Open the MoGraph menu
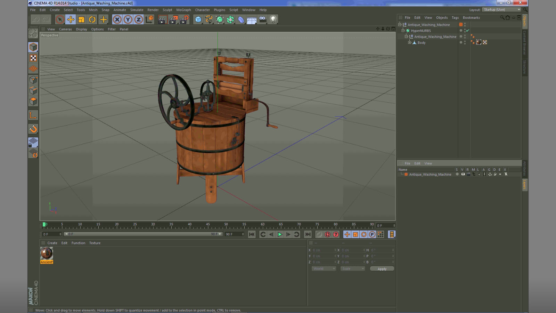The height and width of the screenshot is (313, 556). coord(183,10)
